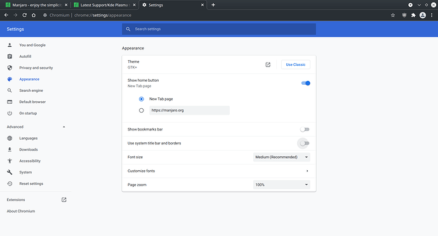Select the Settings tab
Viewport: 438px width, 236px height.
(172, 5)
